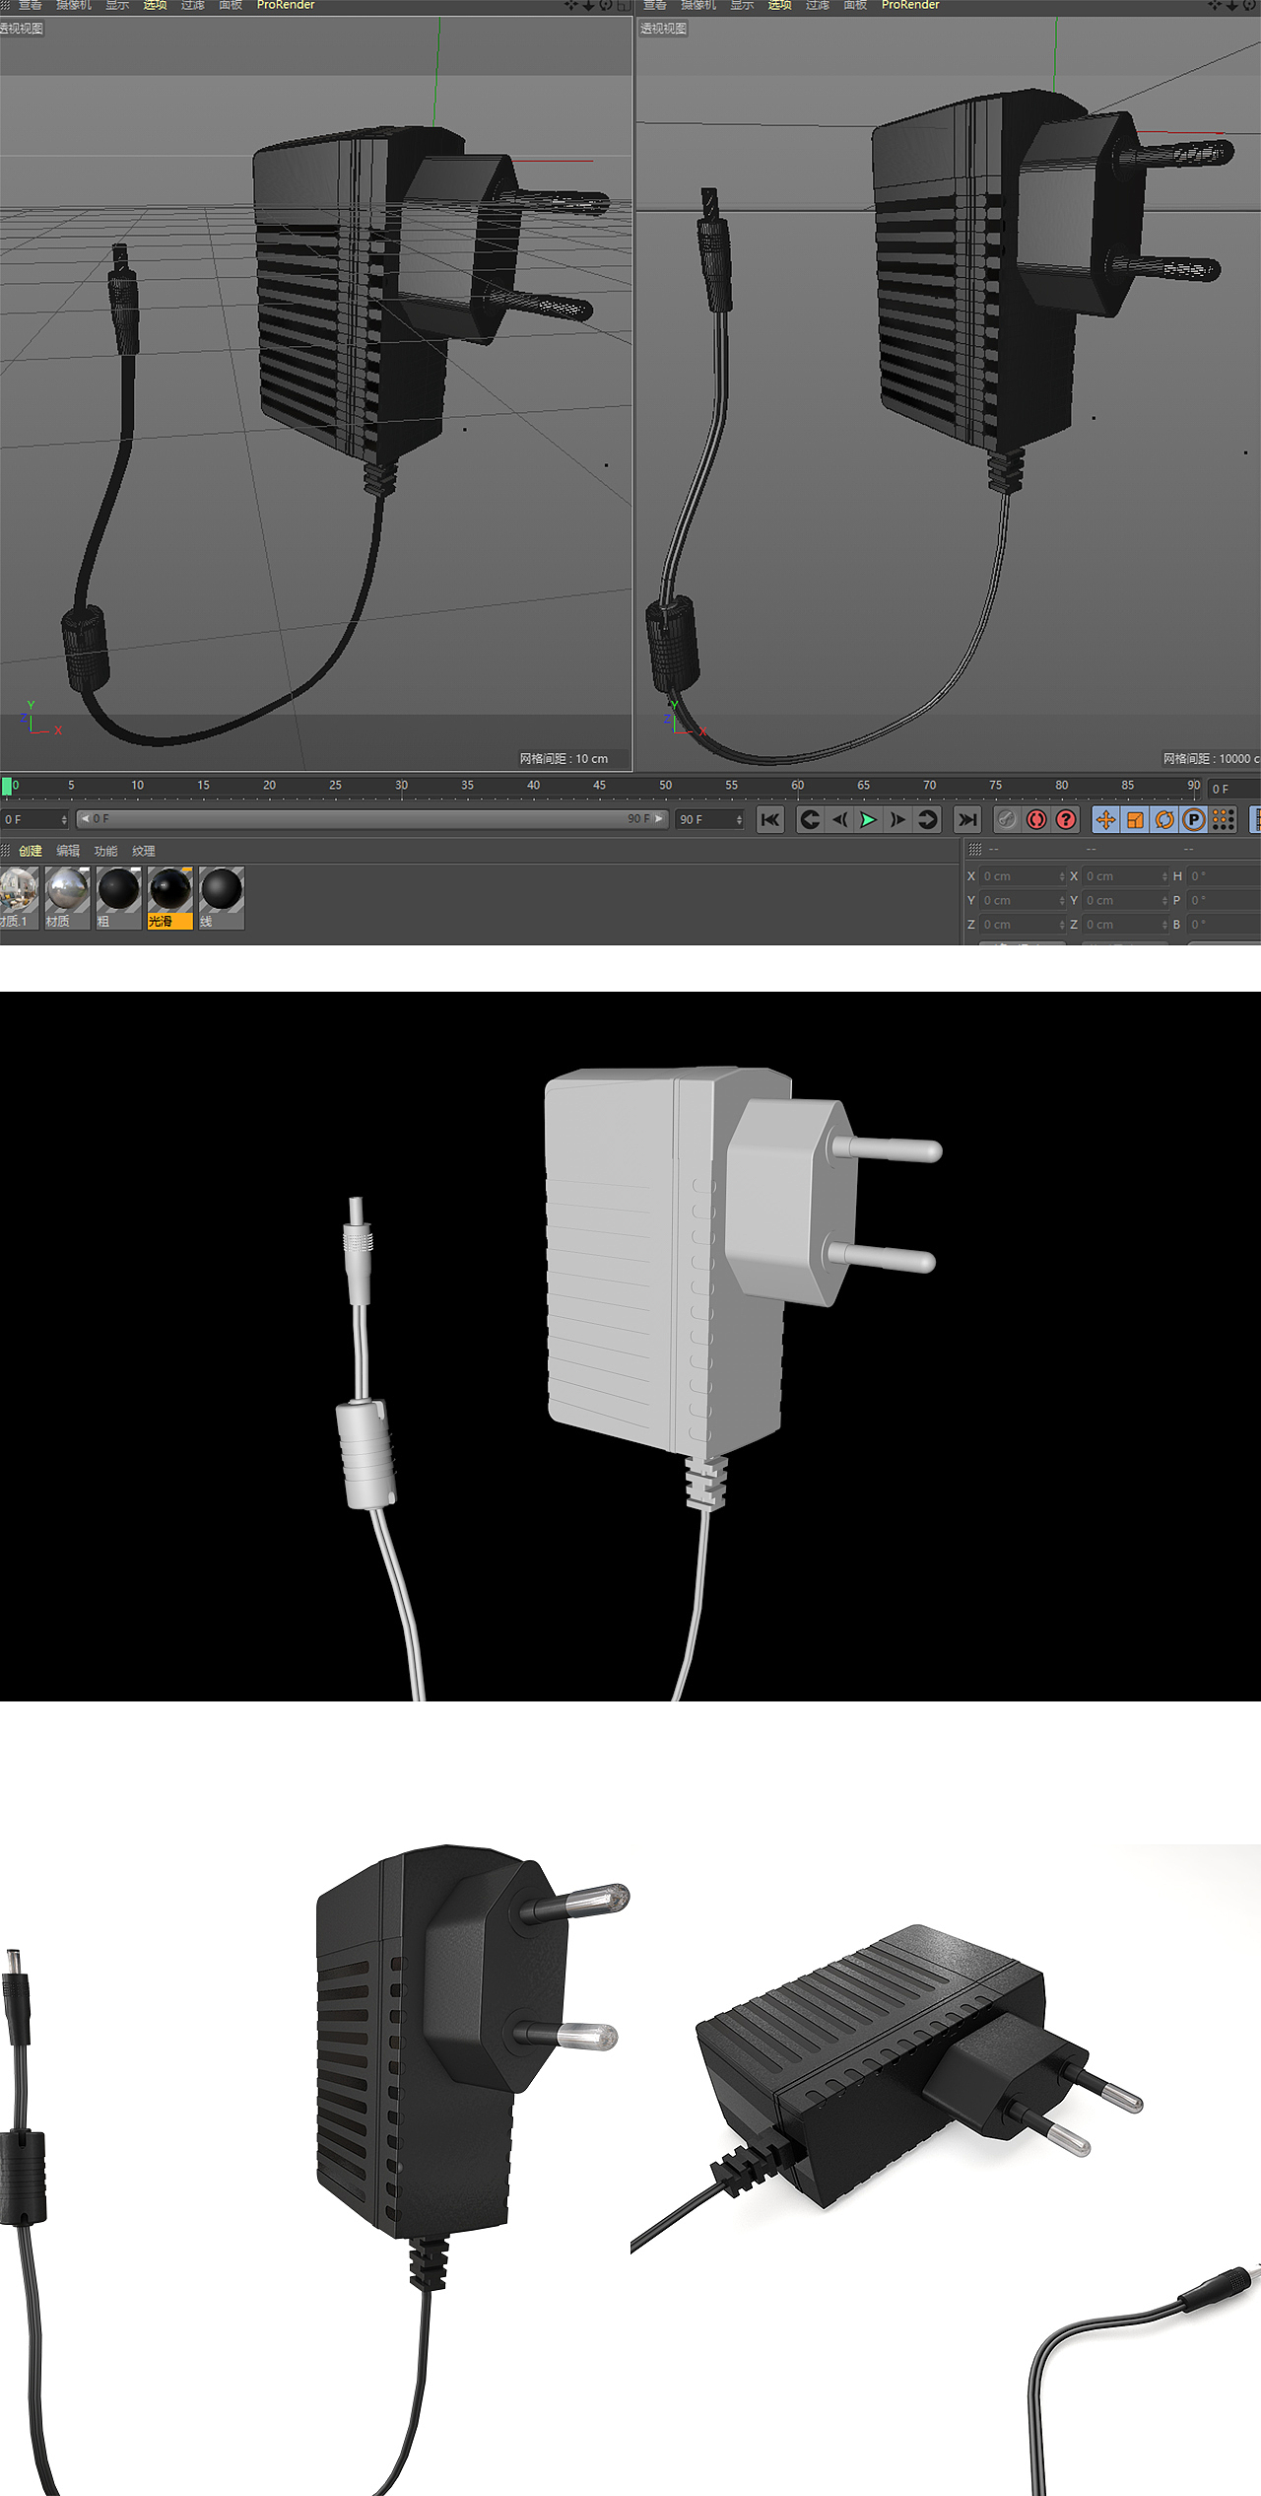
Task: Open Function menu in material manager
Action: (105, 851)
